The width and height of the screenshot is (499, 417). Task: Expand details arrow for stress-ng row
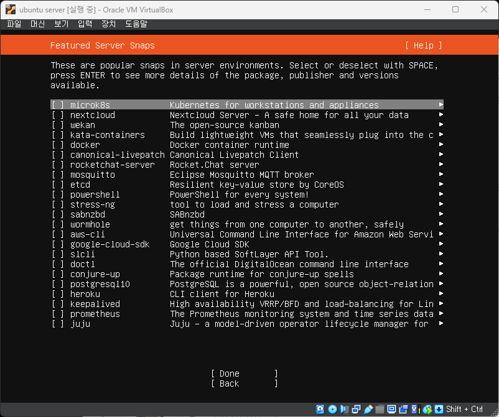click(441, 204)
